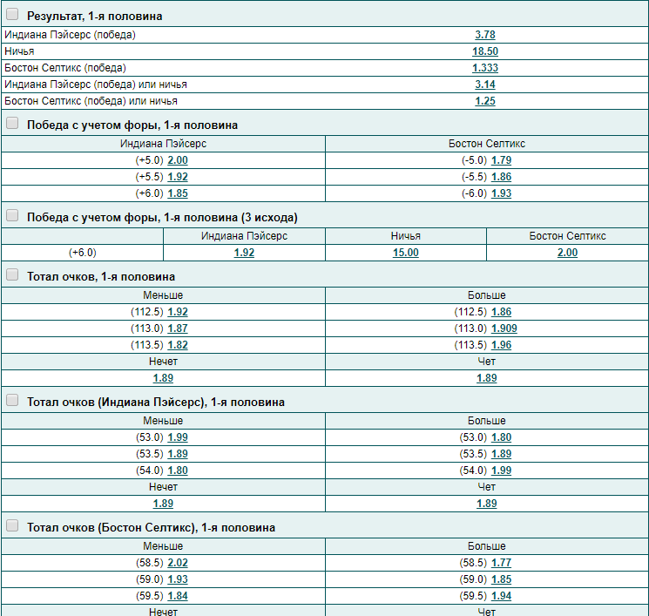Choose 1.333 odds for Бостон Селтикс win

point(485,68)
